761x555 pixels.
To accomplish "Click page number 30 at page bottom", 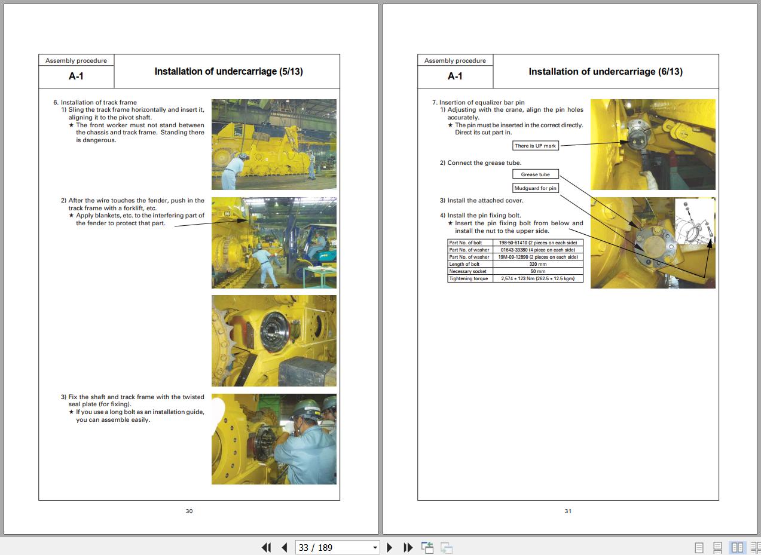I will 189,511.
